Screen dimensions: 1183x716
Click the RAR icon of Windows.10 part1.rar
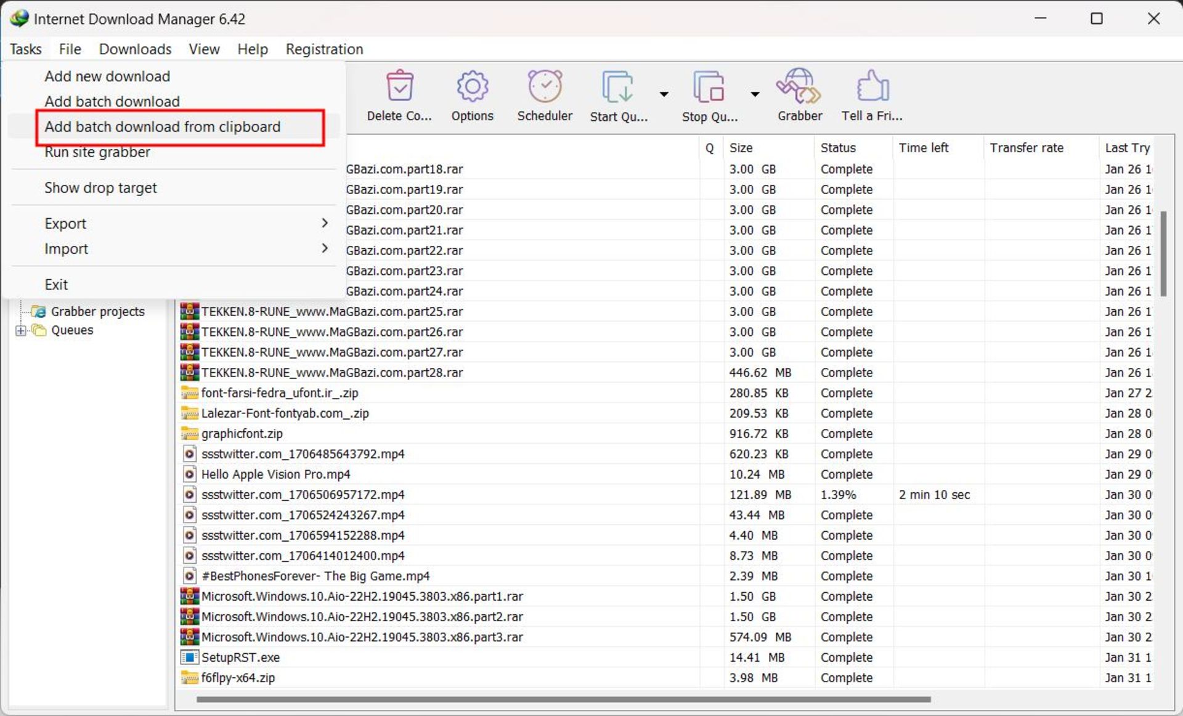[x=189, y=596]
